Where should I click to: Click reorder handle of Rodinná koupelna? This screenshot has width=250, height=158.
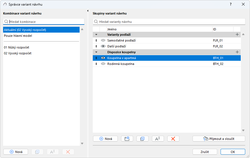pos(96,64)
